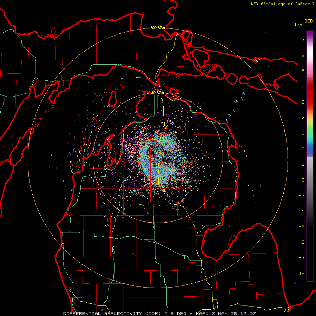Click the KAPX station identifier in caption
The height and width of the screenshot is (316, 316).
click(203, 314)
